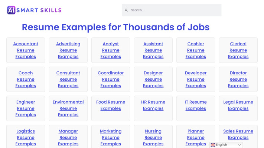
Task: View Designer Resume Examples
Action: [x=153, y=79]
